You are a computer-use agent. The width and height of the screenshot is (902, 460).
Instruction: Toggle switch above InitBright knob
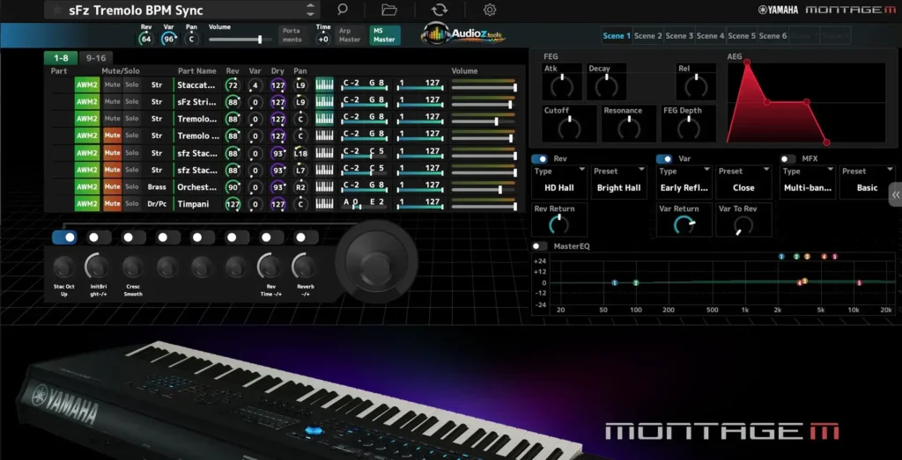[x=99, y=237]
